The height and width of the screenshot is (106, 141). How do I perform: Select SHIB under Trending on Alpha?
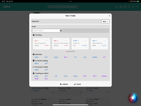[37, 79]
